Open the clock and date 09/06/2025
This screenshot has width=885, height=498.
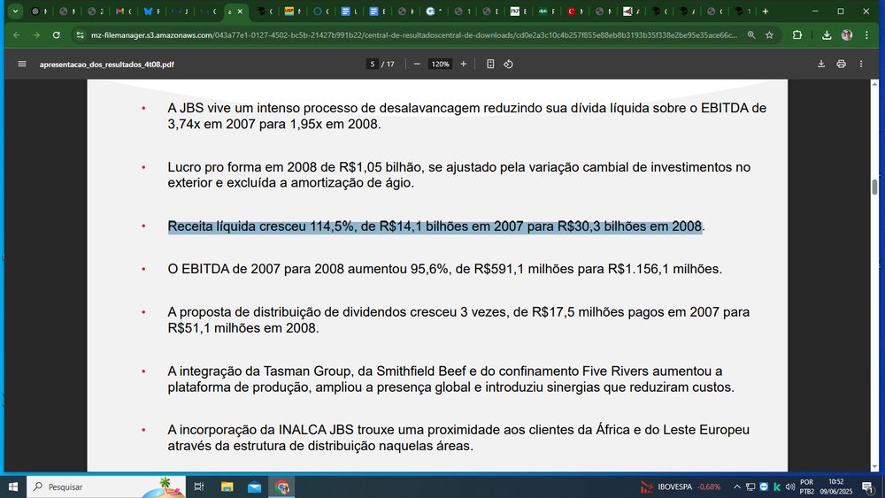pos(836,487)
